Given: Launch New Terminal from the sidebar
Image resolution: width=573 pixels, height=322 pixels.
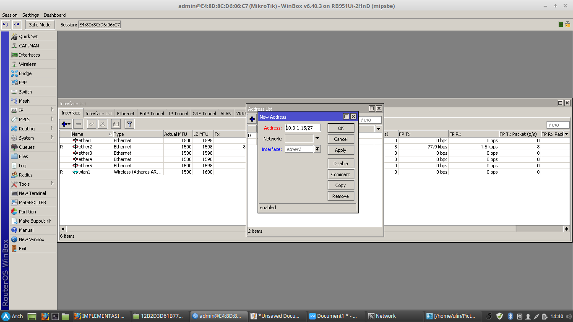Looking at the screenshot, I should coord(33,193).
